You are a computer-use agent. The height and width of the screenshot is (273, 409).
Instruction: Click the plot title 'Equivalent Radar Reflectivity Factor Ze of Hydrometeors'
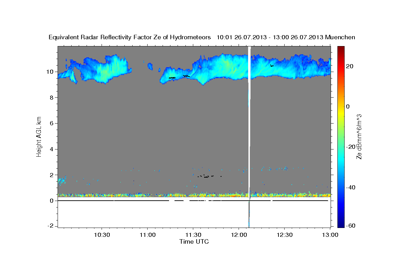point(130,37)
